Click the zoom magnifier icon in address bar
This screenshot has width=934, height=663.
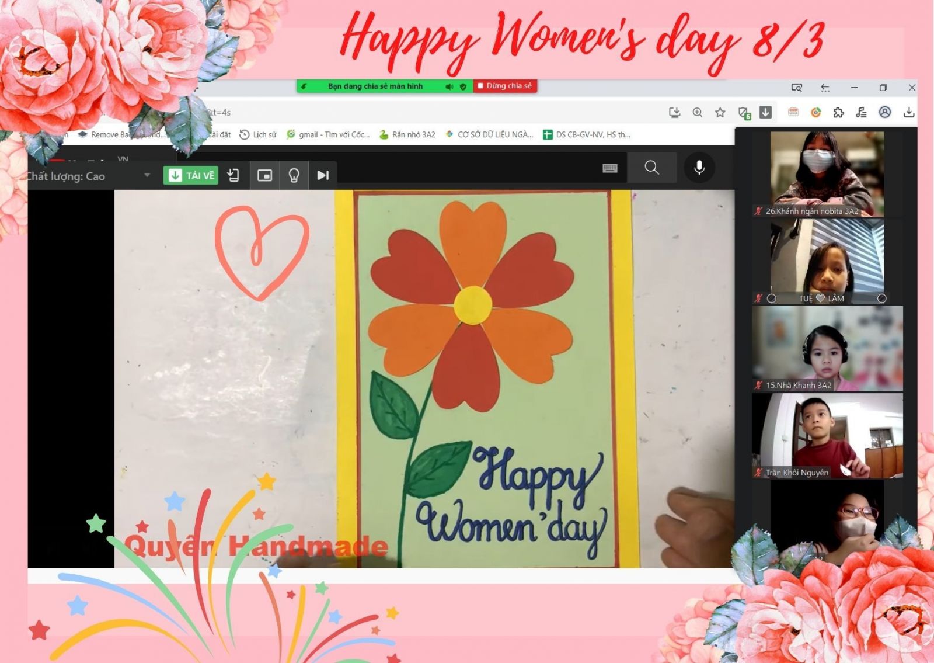click(x=698, y=112)
